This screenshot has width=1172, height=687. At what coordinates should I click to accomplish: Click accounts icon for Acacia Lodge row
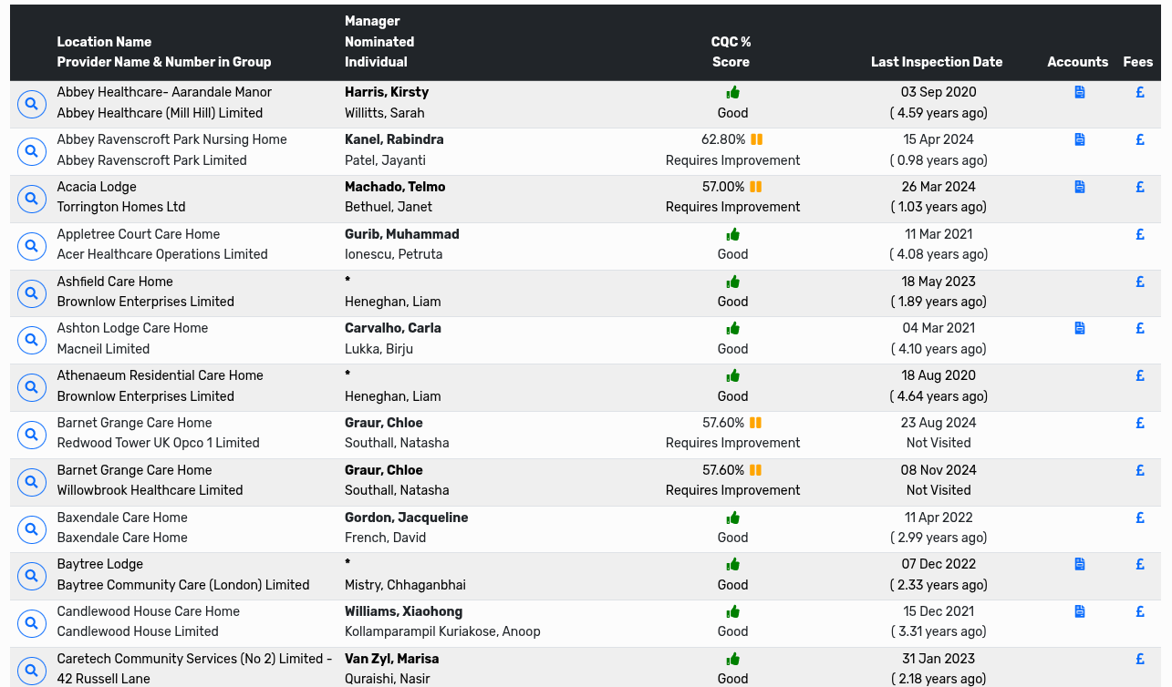coord(1080,187)
